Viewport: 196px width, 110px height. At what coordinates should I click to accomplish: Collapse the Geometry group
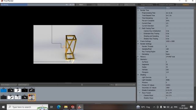point(138,59)
